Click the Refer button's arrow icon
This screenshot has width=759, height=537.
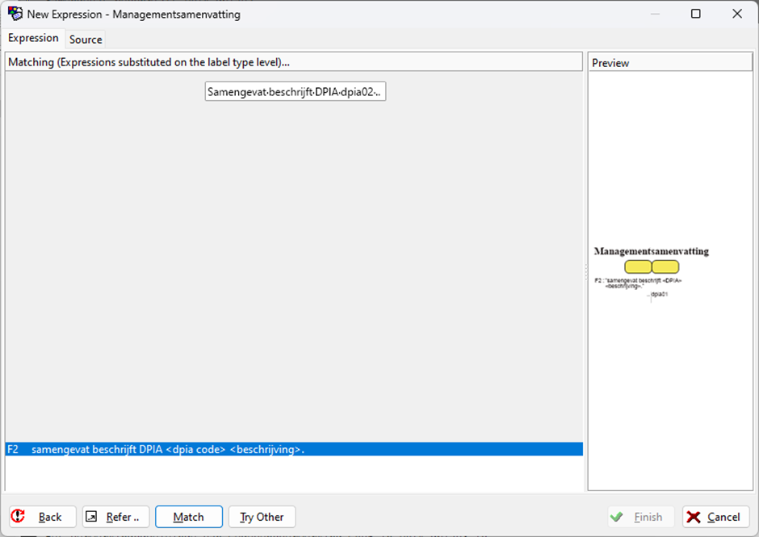pyautogui.click(x=92, y=517)
